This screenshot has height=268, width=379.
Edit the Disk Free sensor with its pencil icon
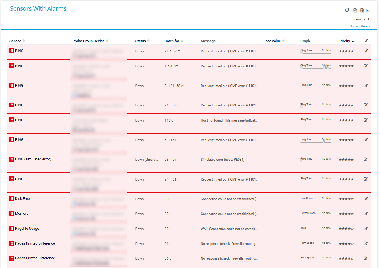point(366,198)
